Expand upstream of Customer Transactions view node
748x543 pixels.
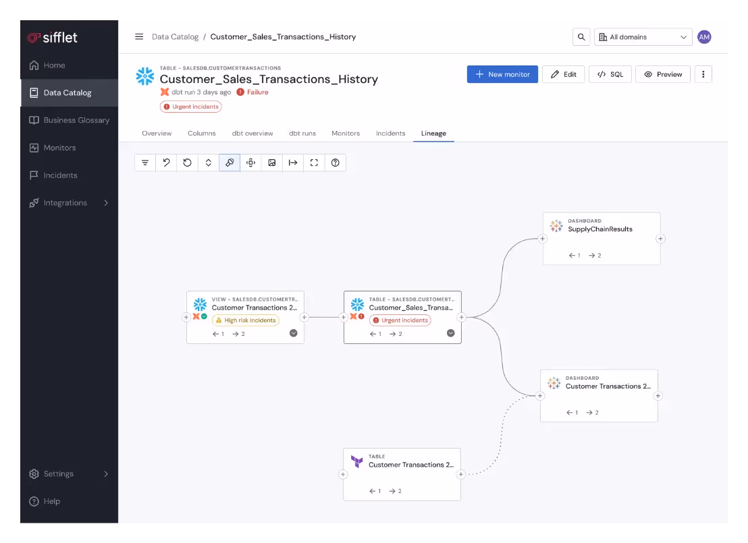186,318
